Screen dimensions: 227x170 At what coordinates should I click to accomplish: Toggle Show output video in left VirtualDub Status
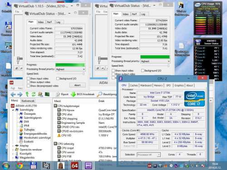(x=28, y=82)
